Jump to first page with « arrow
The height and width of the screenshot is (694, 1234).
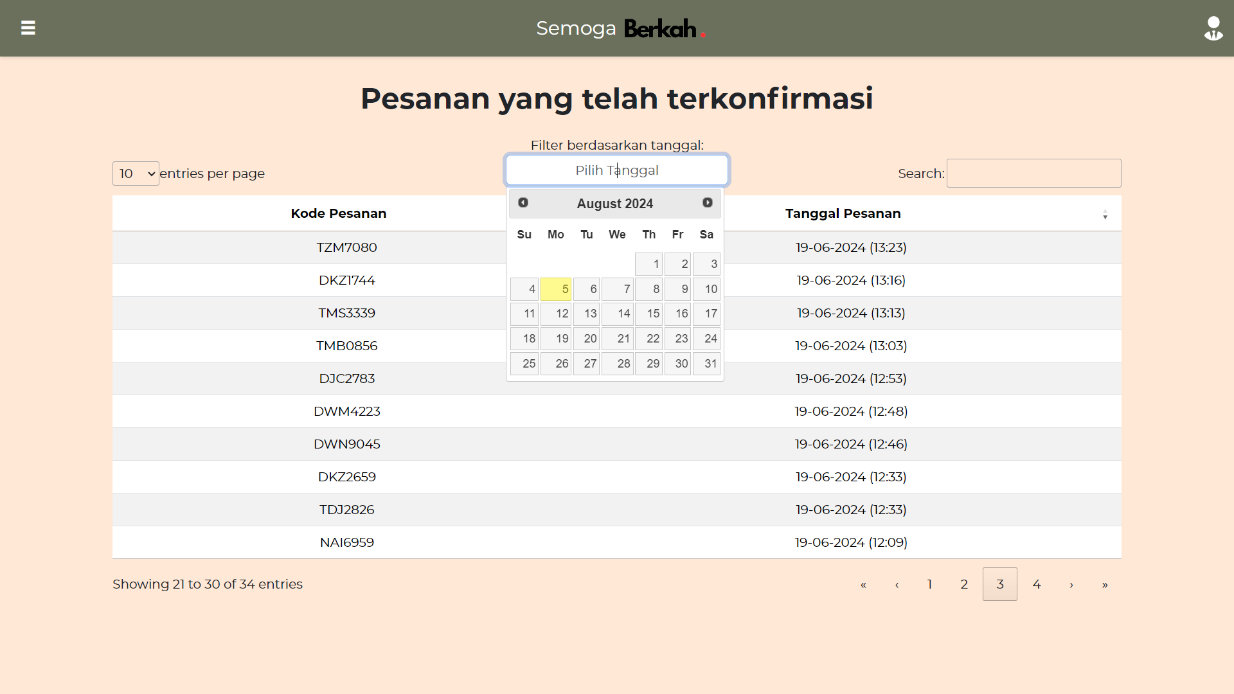point(863,584)
